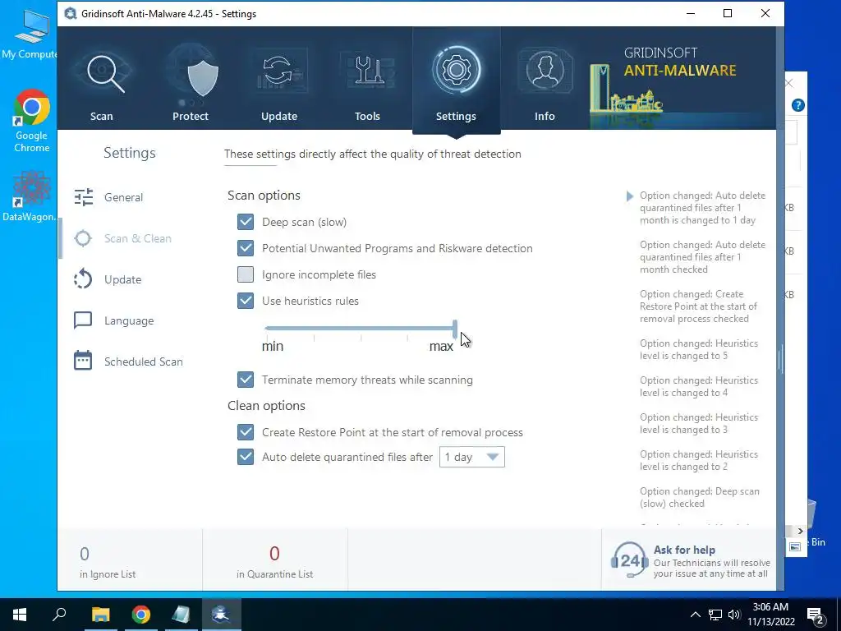Click the Scan & Clean crosshair icon
The image size is (841, 631).
click(x=83, y=238)
